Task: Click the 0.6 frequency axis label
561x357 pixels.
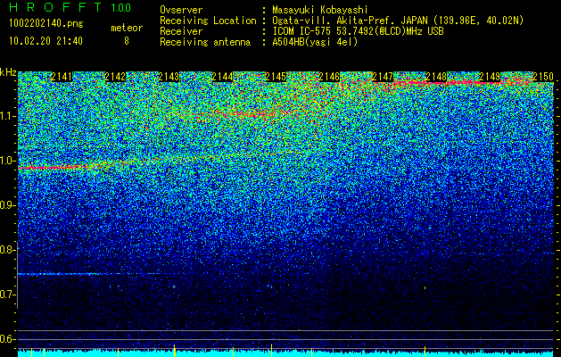Action: pos(7,339)
